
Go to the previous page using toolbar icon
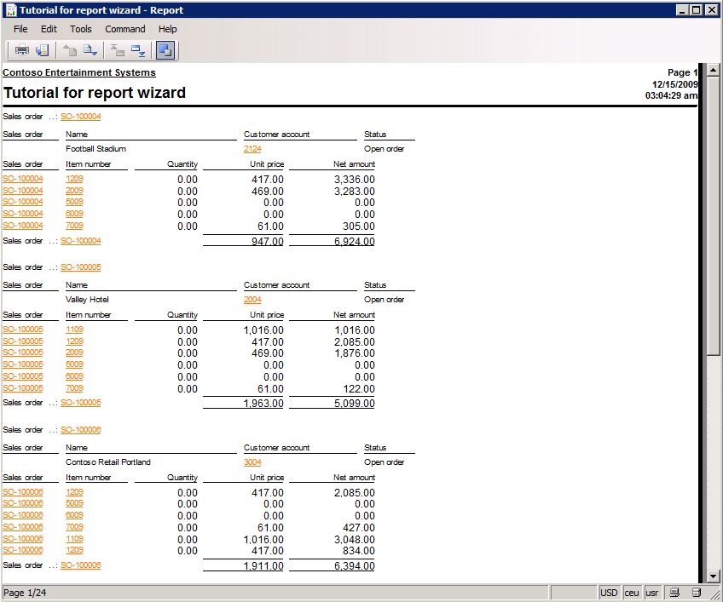70,50
